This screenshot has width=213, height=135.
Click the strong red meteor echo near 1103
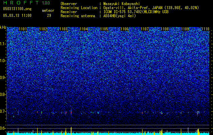click(71, 112)
